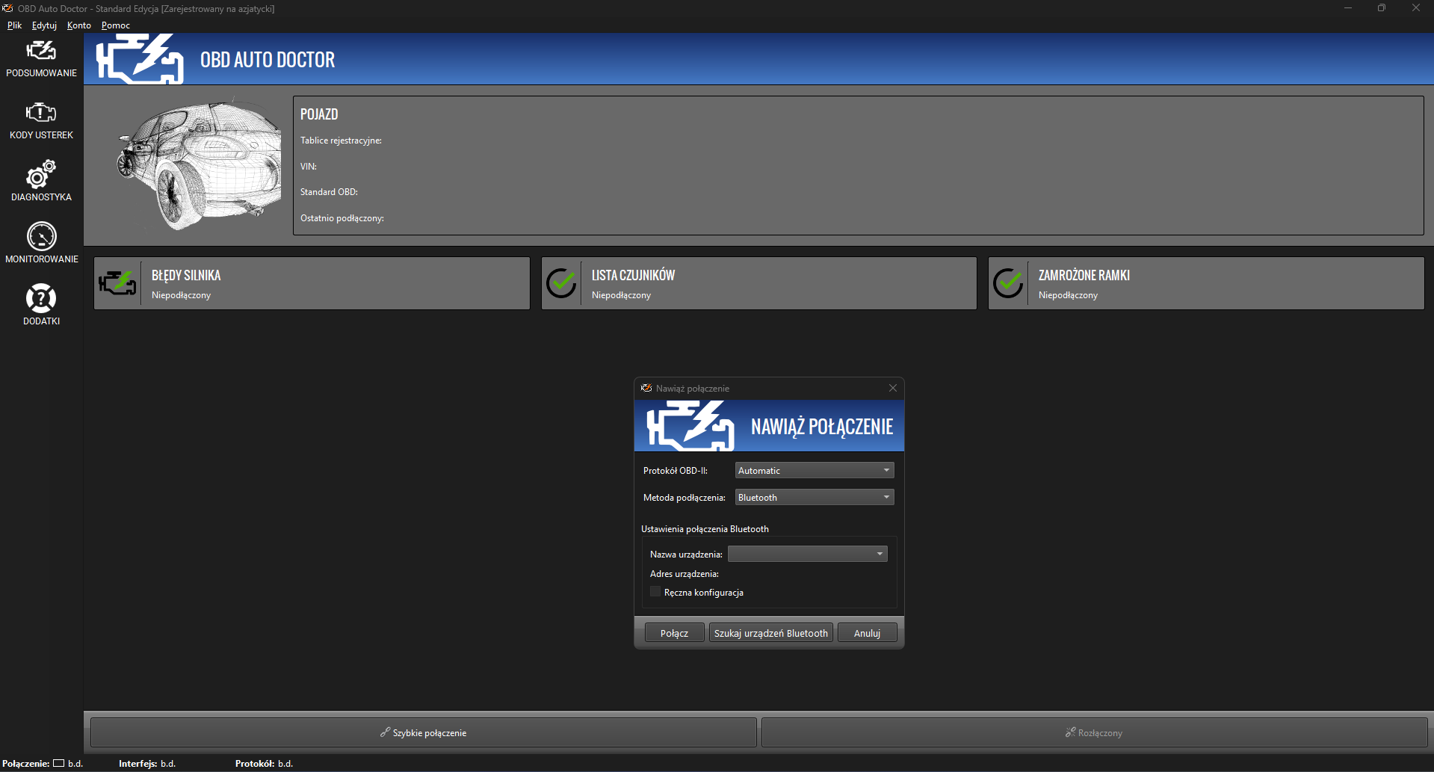
Task: Restore down the OBD Auto Doctor window
Action: coord(1382,8)
